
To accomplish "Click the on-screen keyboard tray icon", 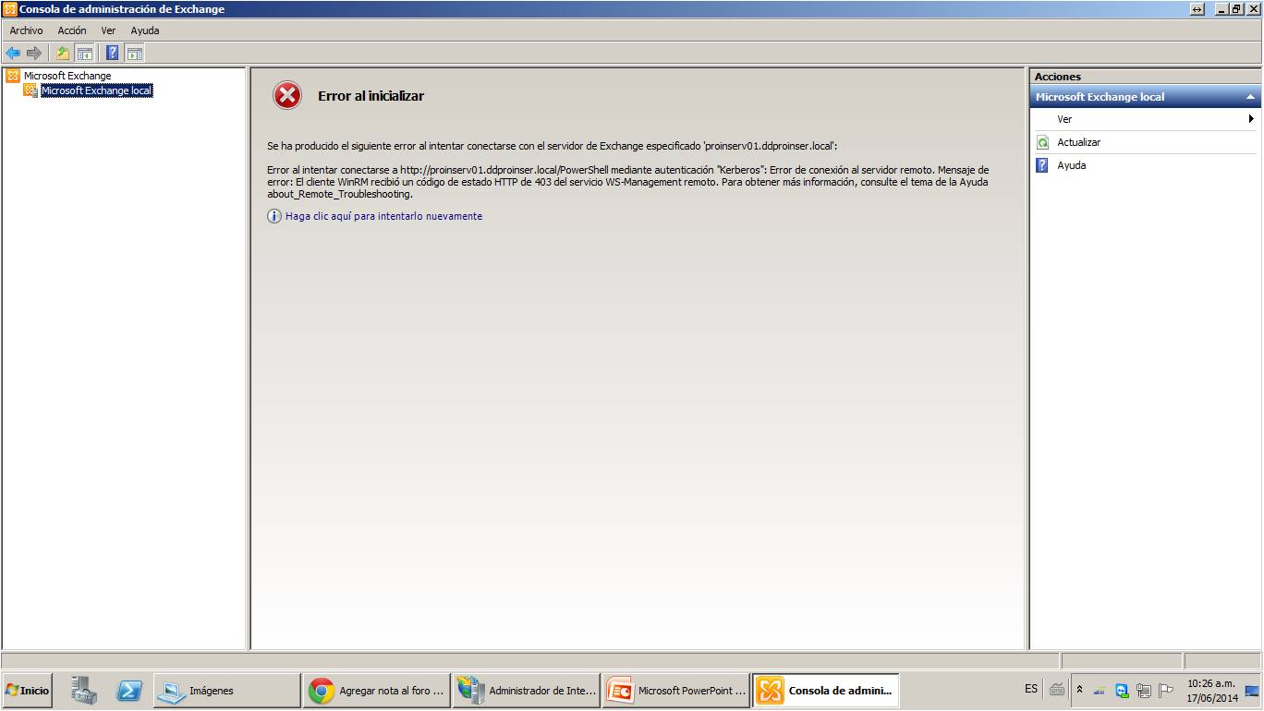I will [1057, 689].
